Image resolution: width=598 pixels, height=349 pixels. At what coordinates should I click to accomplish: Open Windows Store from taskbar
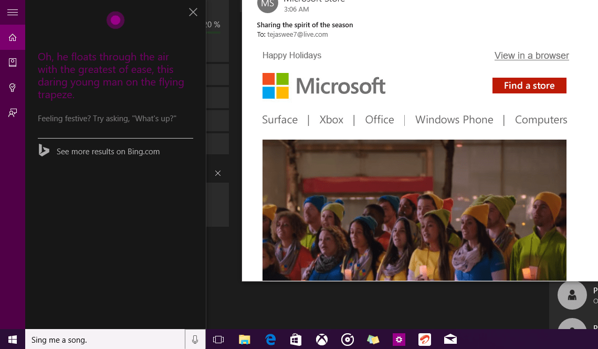pos(296,340)
